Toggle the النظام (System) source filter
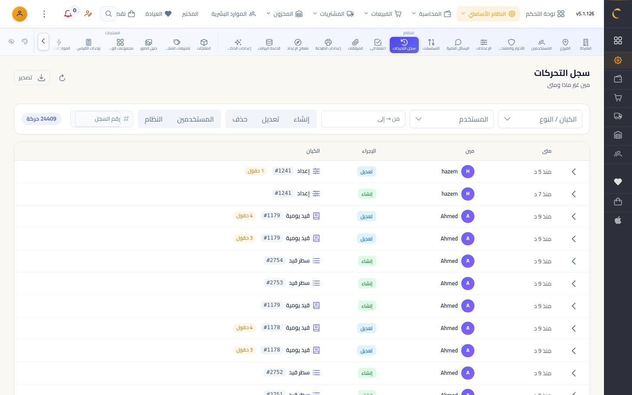This screenshot has width=632, height=395. pos(154,119)
